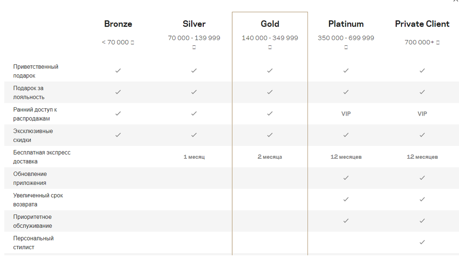Click Private Client VIP label in sales row
This screenshot has height=261, width=459.
[422, 114]
